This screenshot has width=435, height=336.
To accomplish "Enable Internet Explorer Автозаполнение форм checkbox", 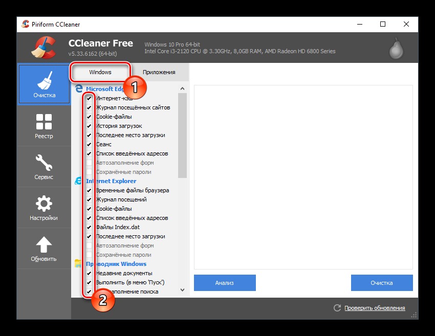I will click(x=89, y=245).
